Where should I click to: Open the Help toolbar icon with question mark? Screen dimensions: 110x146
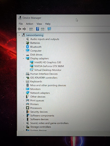click(38, 29)
